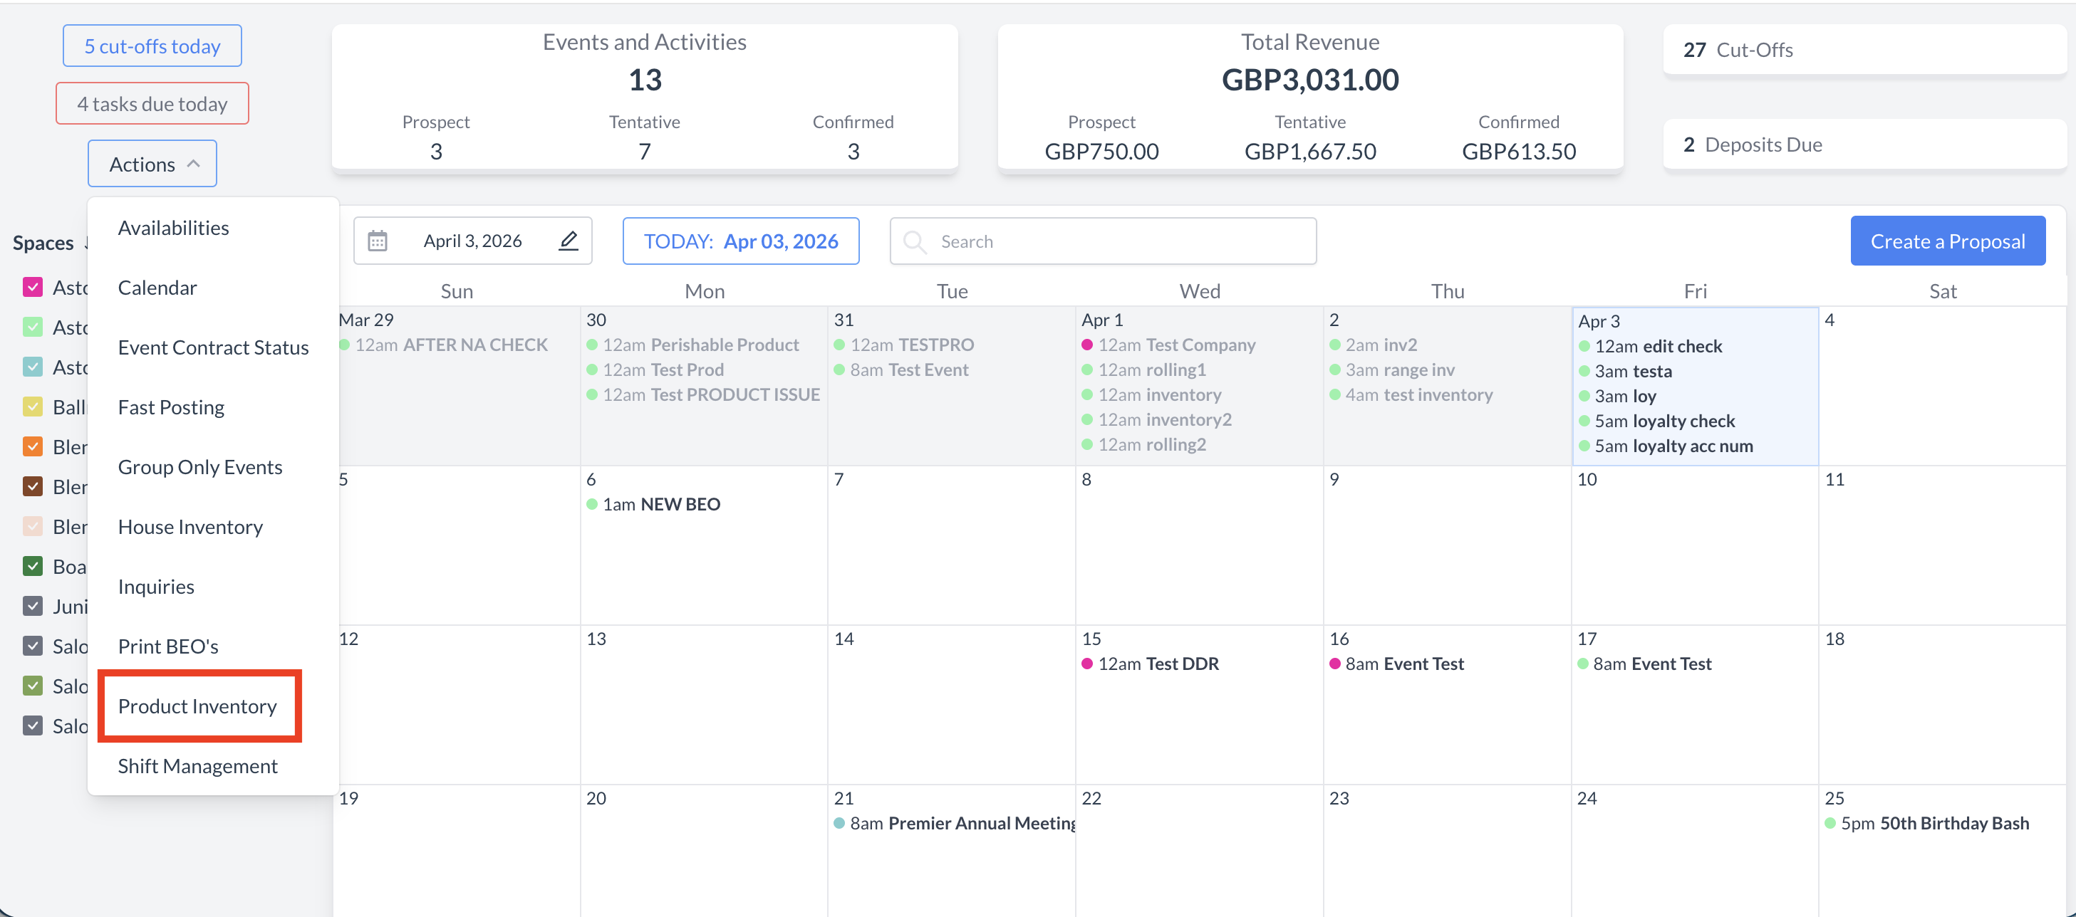This screenshot has width=2076, height=917.
Task: Toggle the dark green Boa space checkbox
Action: pyautogui.click(x=33, y=566)
